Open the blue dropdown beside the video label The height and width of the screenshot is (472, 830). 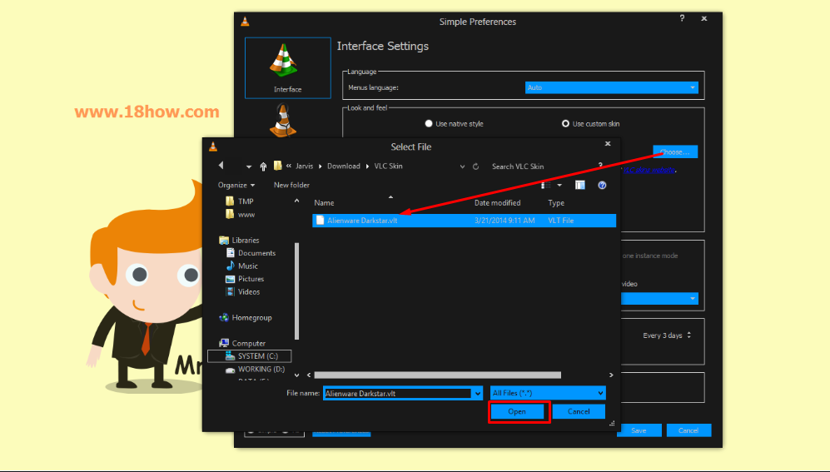(x=659, y=299)
